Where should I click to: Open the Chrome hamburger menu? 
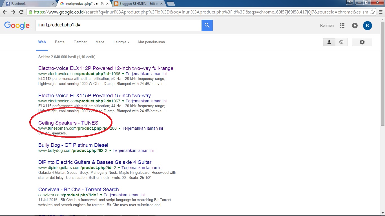pos(380,12)
